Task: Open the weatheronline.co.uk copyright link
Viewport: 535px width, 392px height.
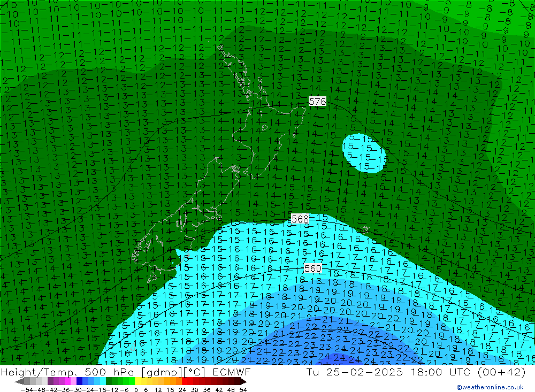Action: [490, 387]
